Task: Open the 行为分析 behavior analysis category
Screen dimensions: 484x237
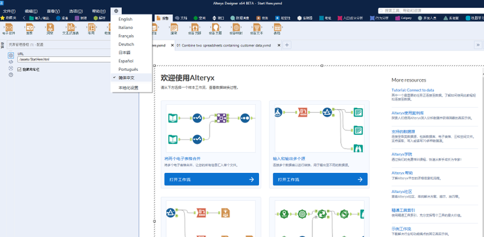Action: (x=379, y=18)
